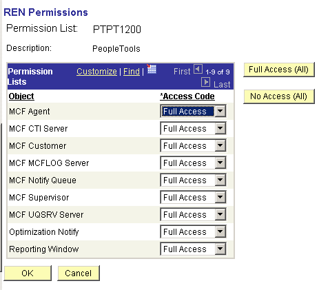This screenshot has width=319, height=290.
Task: Confirm with the OK button
Action: (x=28, y=273)
